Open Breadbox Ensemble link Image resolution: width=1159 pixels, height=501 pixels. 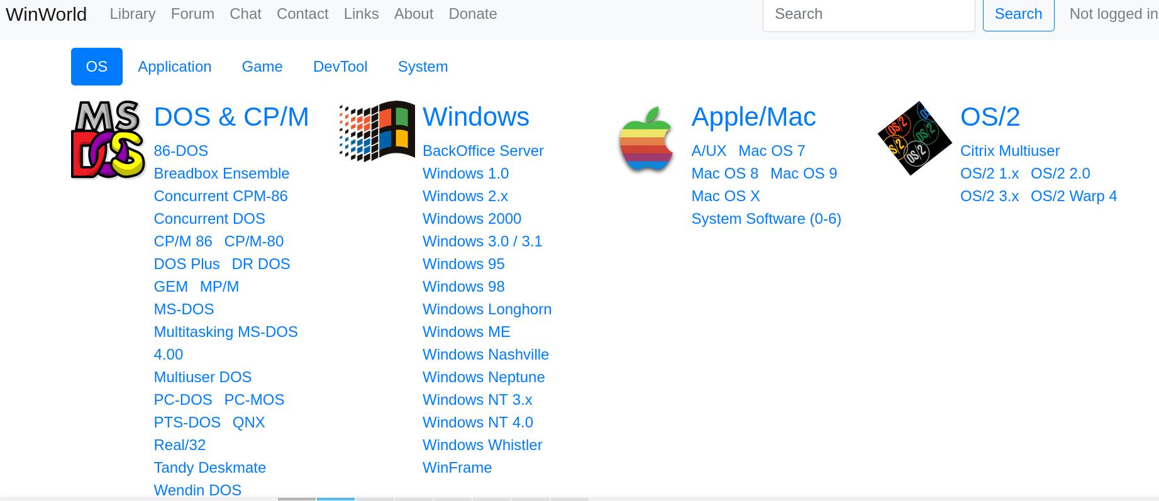221,173
